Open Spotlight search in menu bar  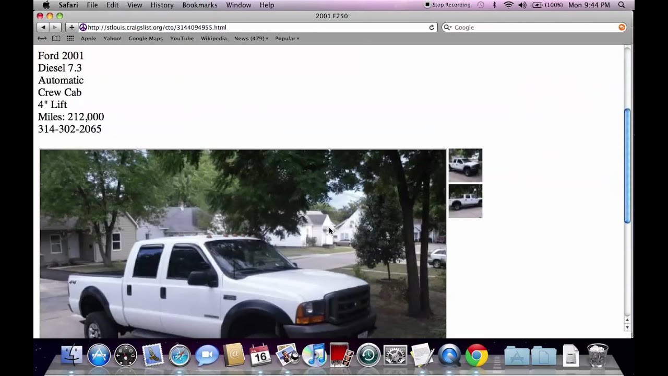click(622, 5)
